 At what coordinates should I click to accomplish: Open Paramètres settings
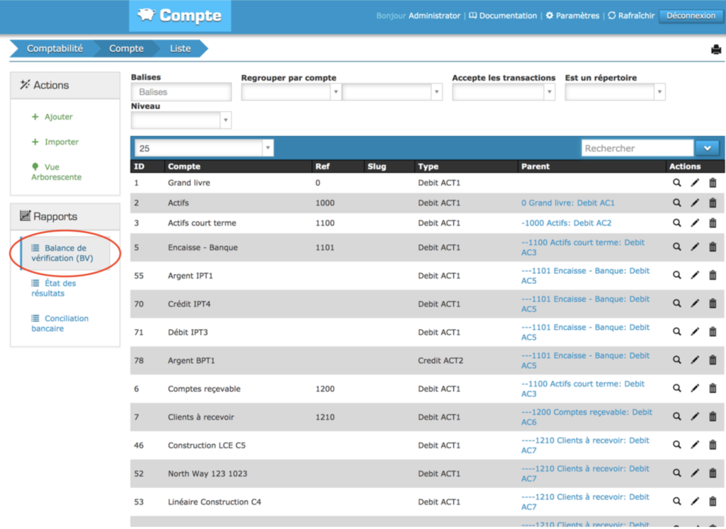571,16
